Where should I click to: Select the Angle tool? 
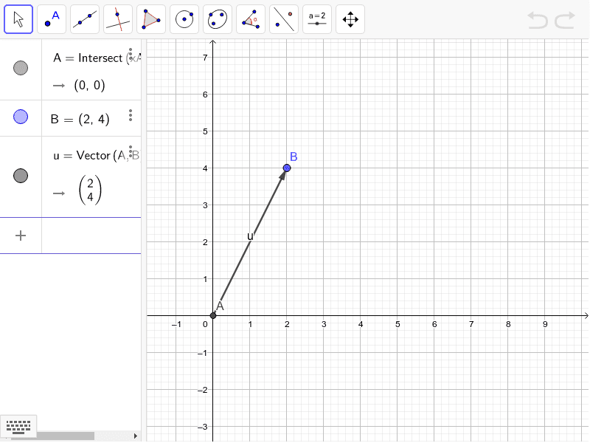coord(250,18)
